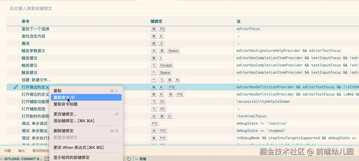Click the ⌘ K F12 keybinding cell
359x161 pixels.
(164, 87)
